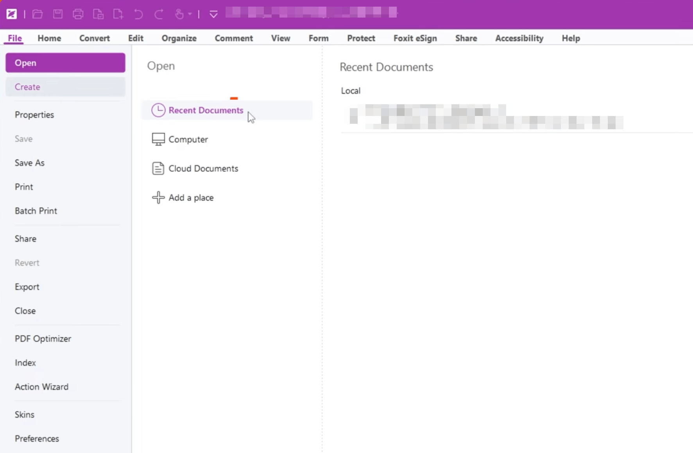Click the create-from-file page icon in toolbar
Image resolution: width=693 pixels, height=453 pixels.
click(x=98, y=14)
